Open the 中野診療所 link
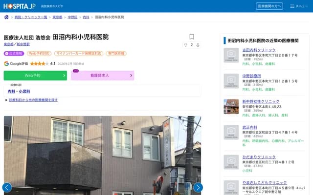Screen dimensions: 313x195 pos(251,76)
